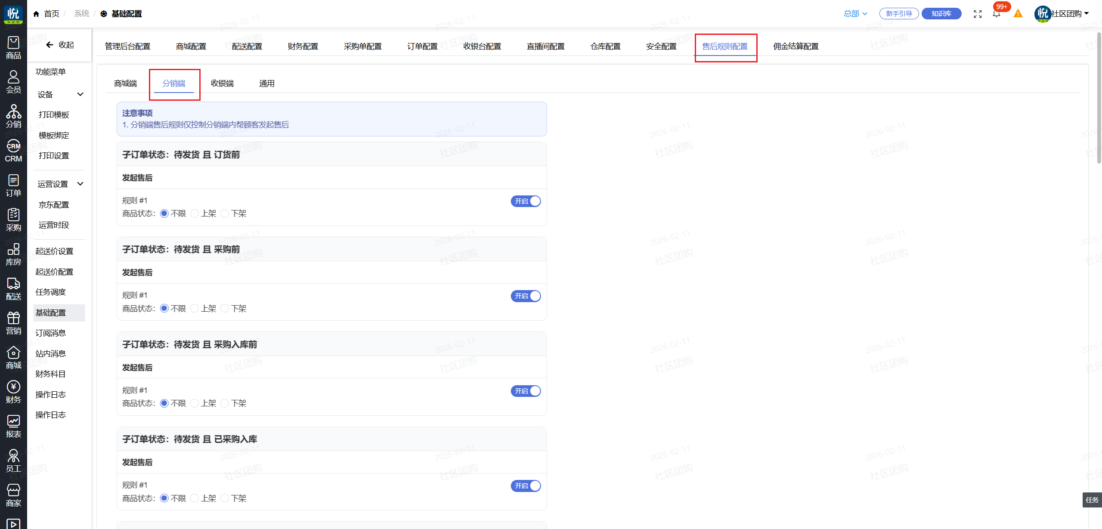Open the 总部 dropdown

[x=855, y=14]
